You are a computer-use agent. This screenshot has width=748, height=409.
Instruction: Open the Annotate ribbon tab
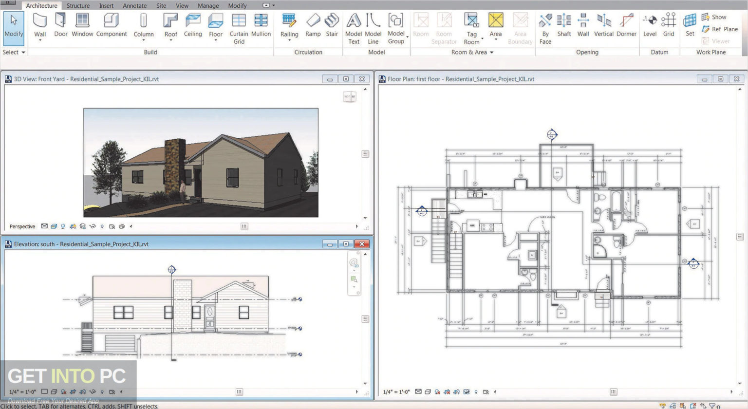[x=134, y=6]
